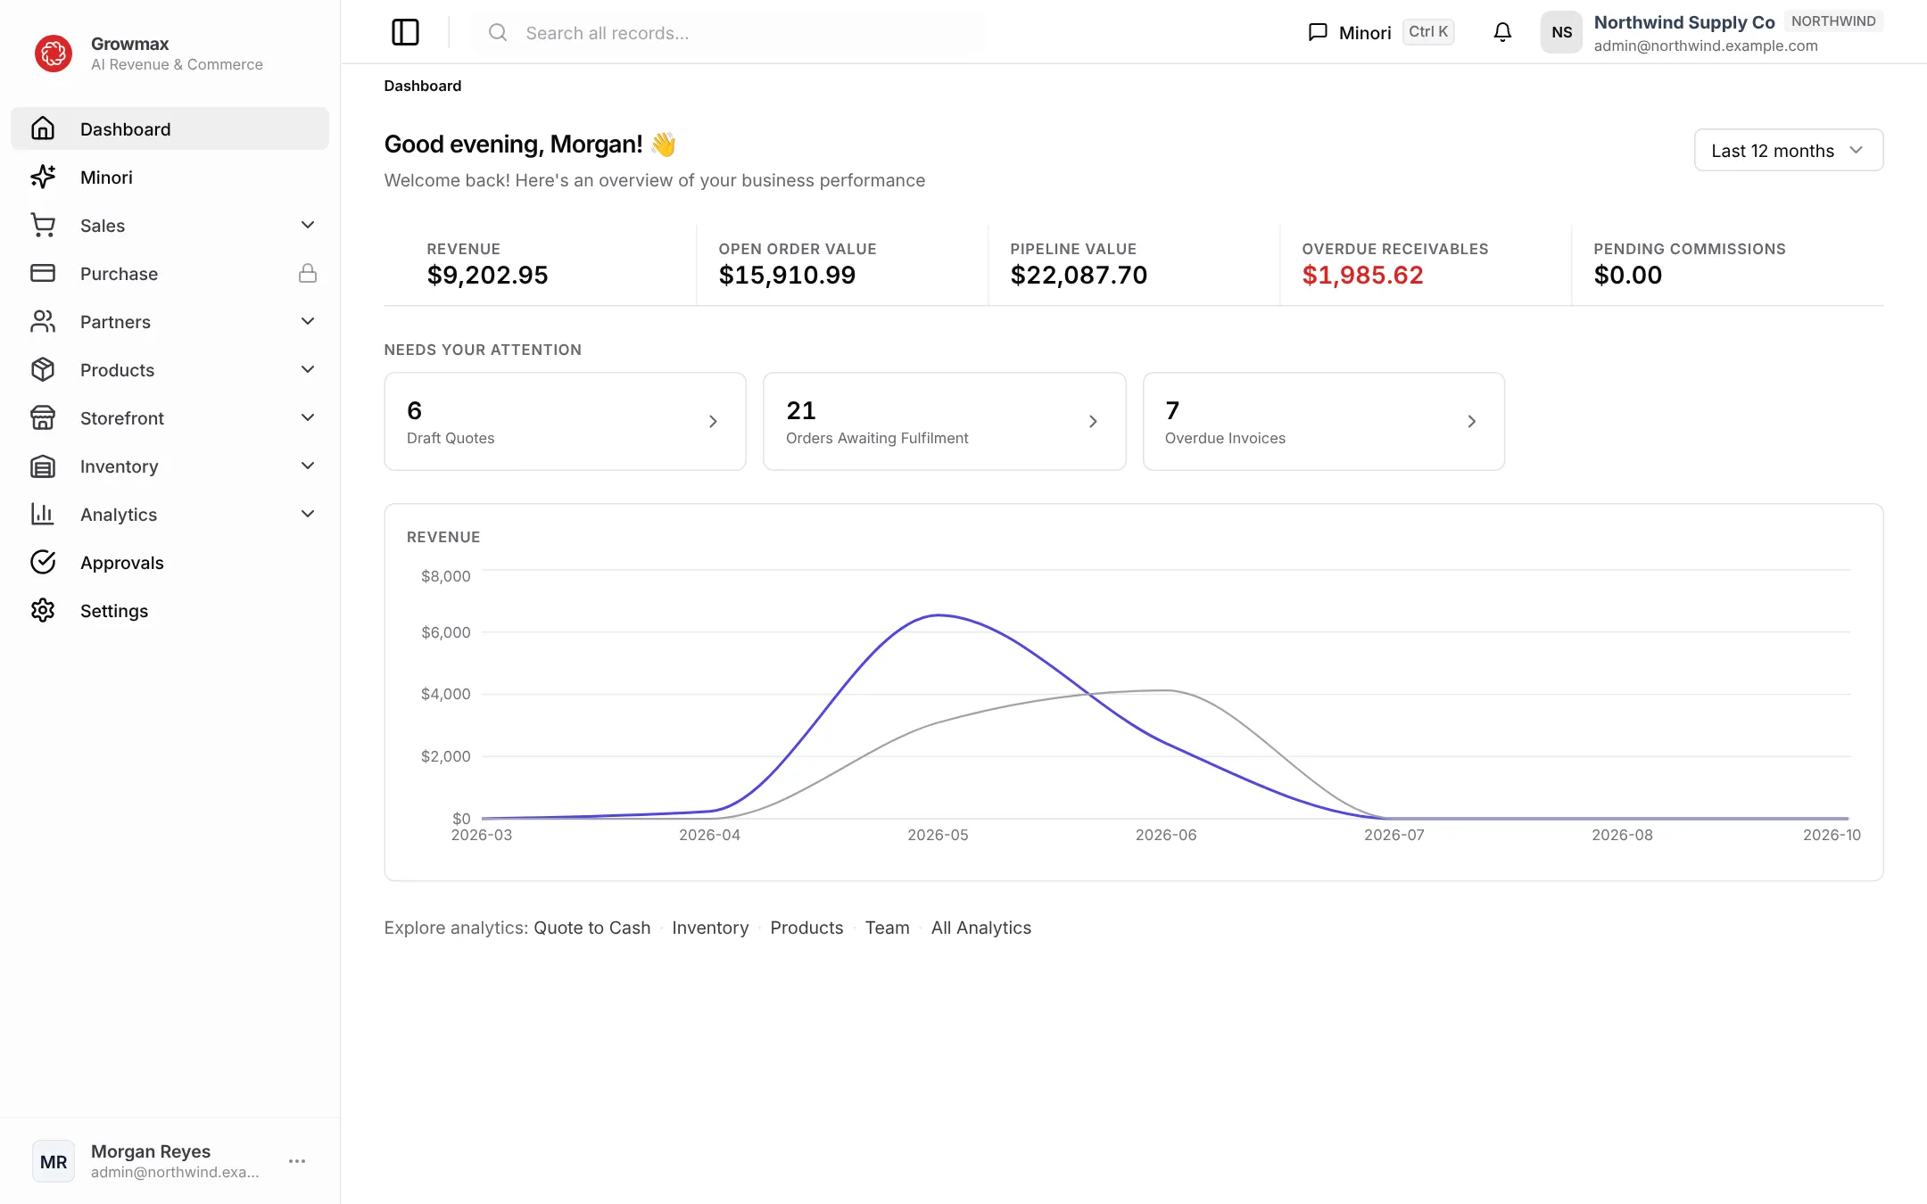Image resolution: width=1927 pixels, height=1204 pixels.
Task: Click the Minori sparkle icon in sidebar
Action: click(x=43, y=177)
